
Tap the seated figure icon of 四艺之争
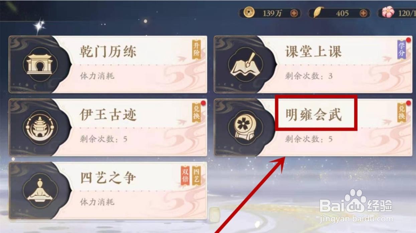click(40, 191)
